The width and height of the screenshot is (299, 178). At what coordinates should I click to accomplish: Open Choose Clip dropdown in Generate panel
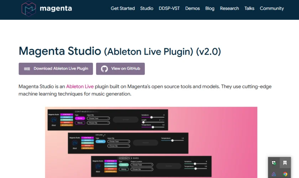click(x=142, y=169)
